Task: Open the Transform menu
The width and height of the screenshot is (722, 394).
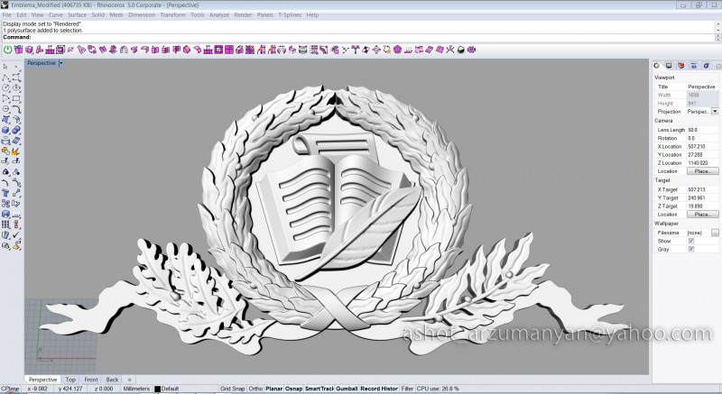Action: point(172,14)
